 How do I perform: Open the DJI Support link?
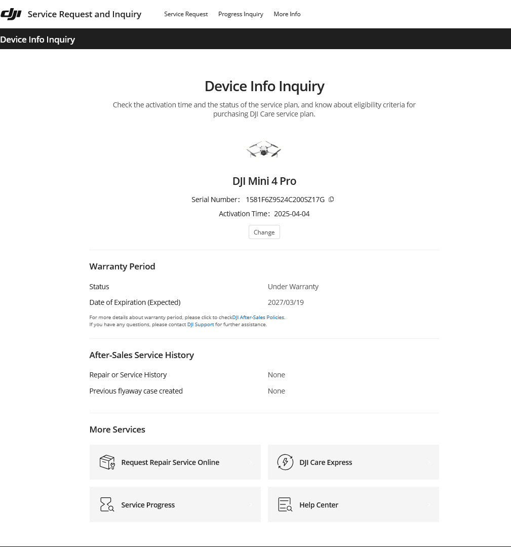click(201, 325)
